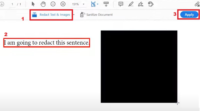Click the blue redact marker icon
200x111 pixels.
(34, 15)
